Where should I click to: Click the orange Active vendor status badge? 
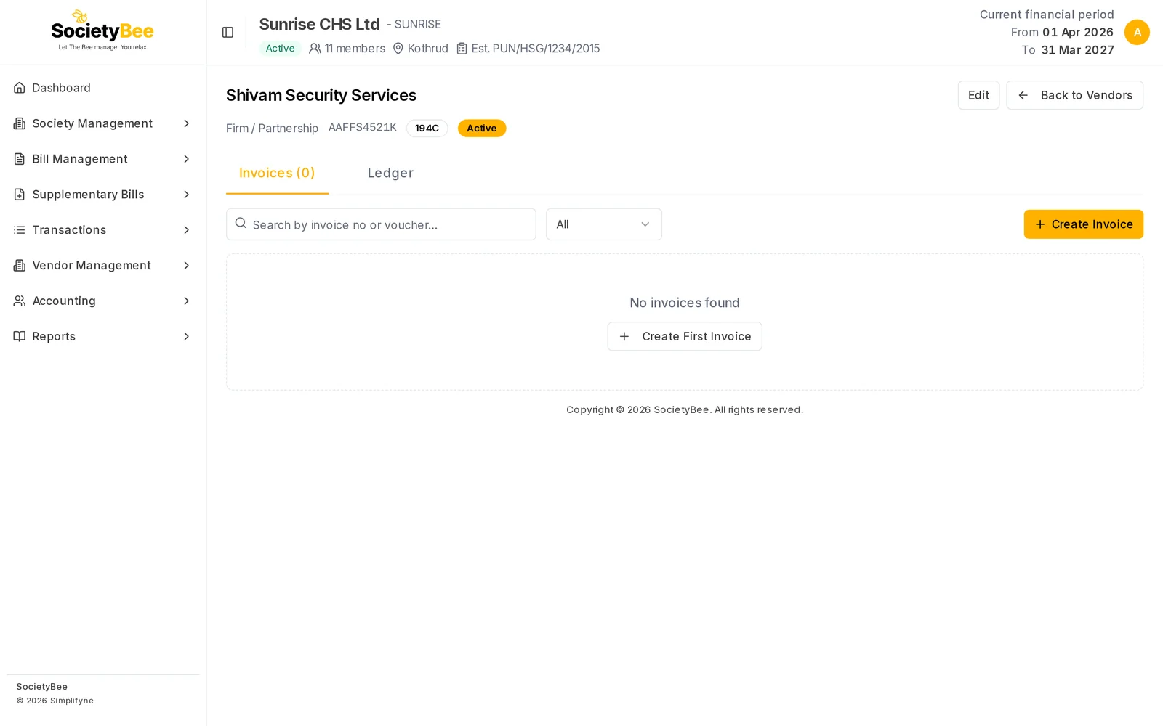(482, 129)
